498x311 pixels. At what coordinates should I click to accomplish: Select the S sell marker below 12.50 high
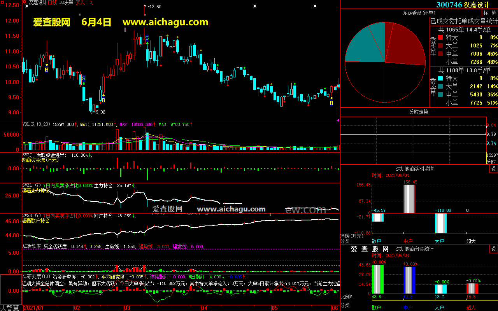[x=147, y=38]
